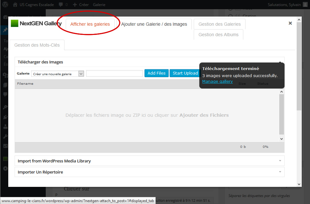Select the Gestion des Albums tab
This screenshot has width=310, height=204.
(x=219, y=35)
